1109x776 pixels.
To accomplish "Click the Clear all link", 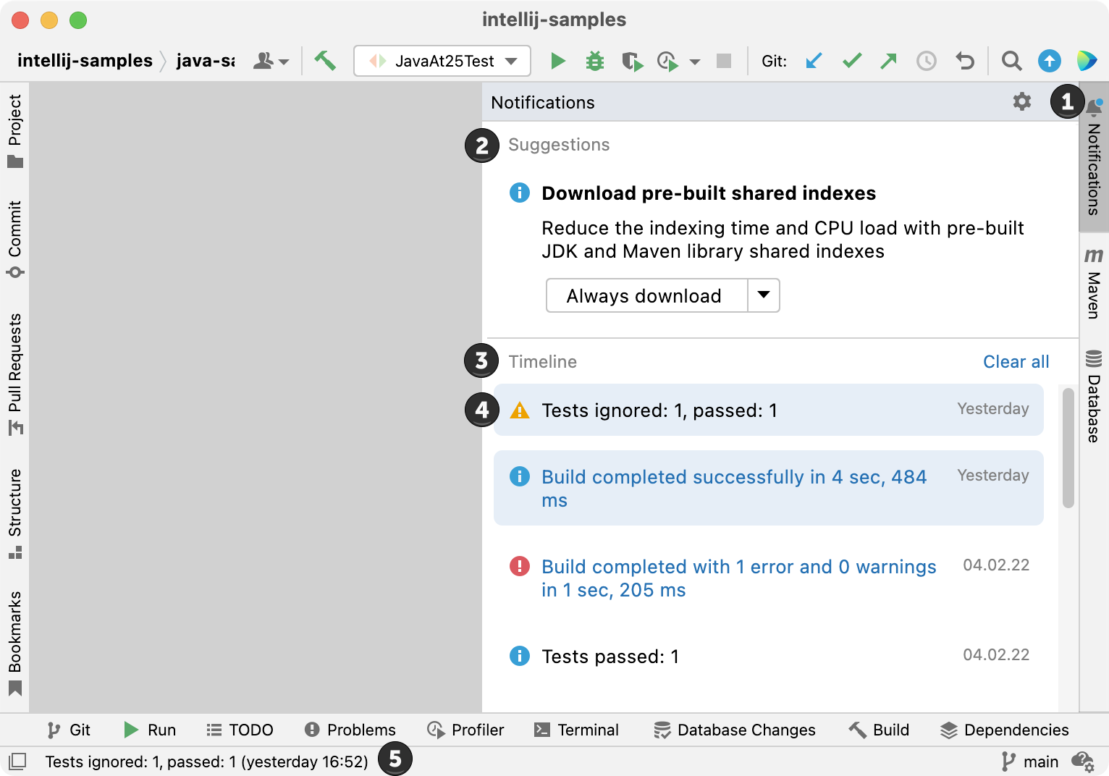I will click(x=1016, y=361).
